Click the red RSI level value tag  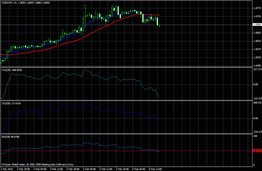pyautogui.click(x=257, y=151)
